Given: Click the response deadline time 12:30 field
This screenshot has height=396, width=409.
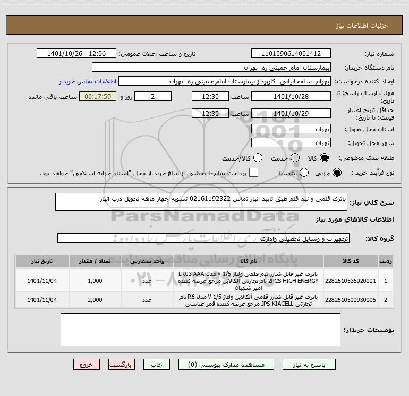Looking at the screenshot, I should coord(210,96).
